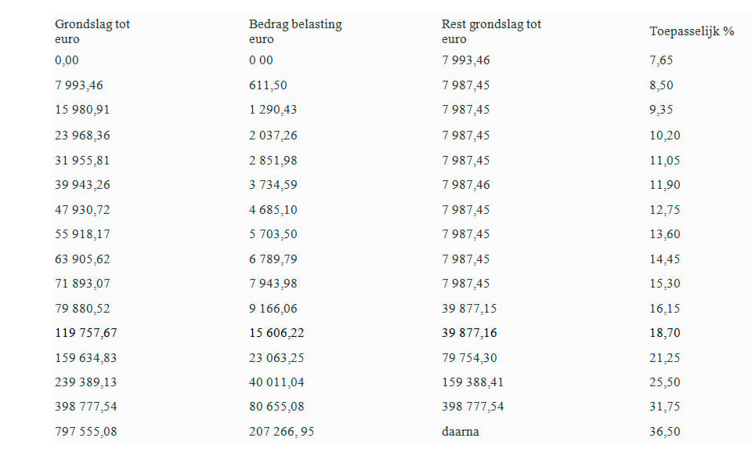752x456 pixels.
Task: Select the 2 037,26 tax amount
Action: [x=273, y=136]
